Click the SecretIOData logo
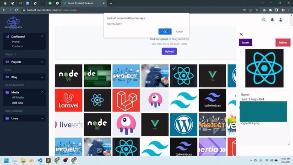 pyautogui.click(x=13, y=22)
